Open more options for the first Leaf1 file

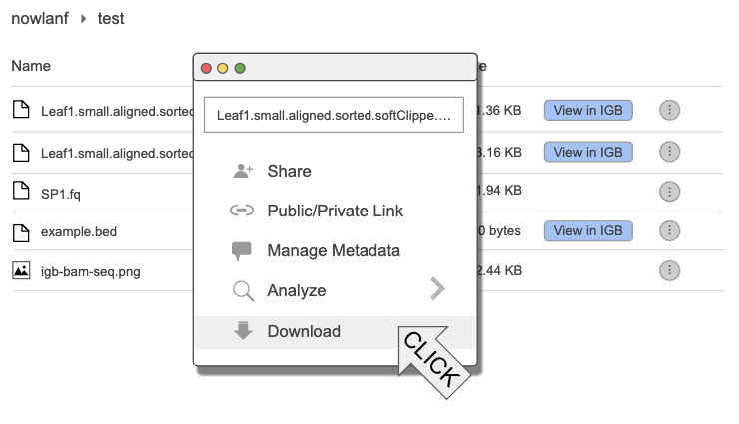[670, 110]
